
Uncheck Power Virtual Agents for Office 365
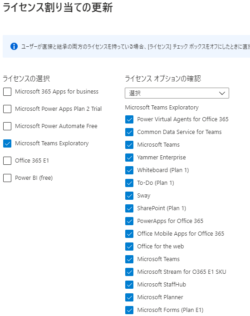[x=129, y=119]
